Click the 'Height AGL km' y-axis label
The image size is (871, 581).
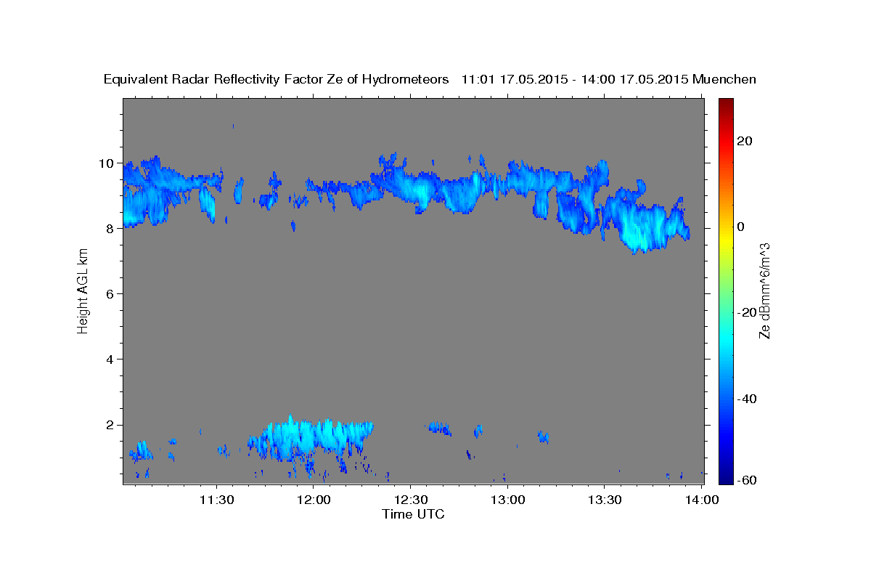[x=83, y=291]
